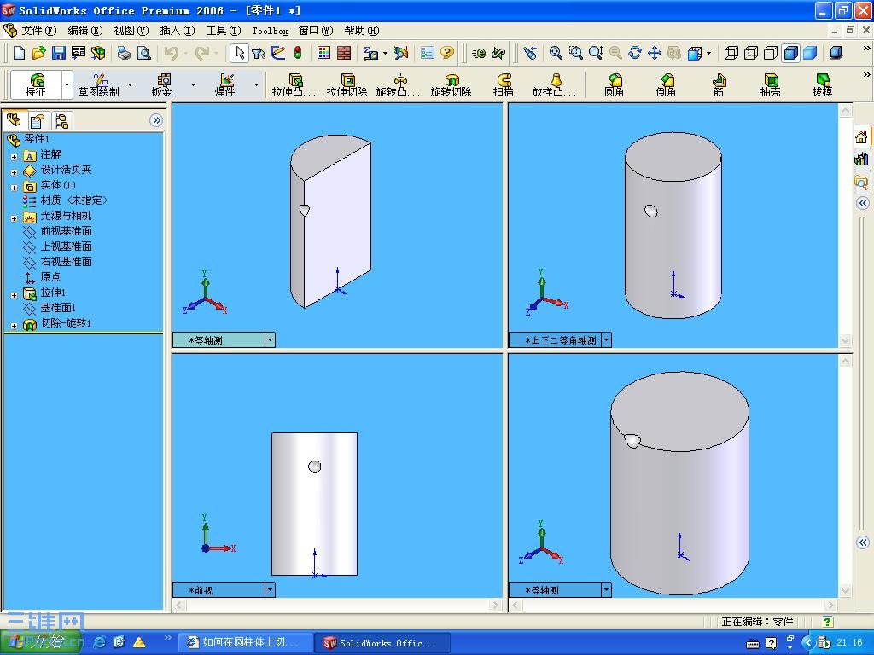The width and height of the screenshot is (874, 655).
Task: Expand the 切除-旋转1 feature node
Action: coord(14,326)
